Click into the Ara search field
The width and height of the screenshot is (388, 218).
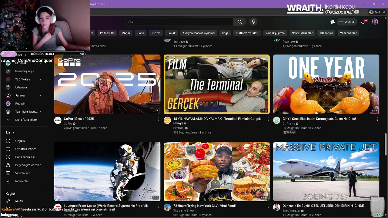[x=179, y=22]
